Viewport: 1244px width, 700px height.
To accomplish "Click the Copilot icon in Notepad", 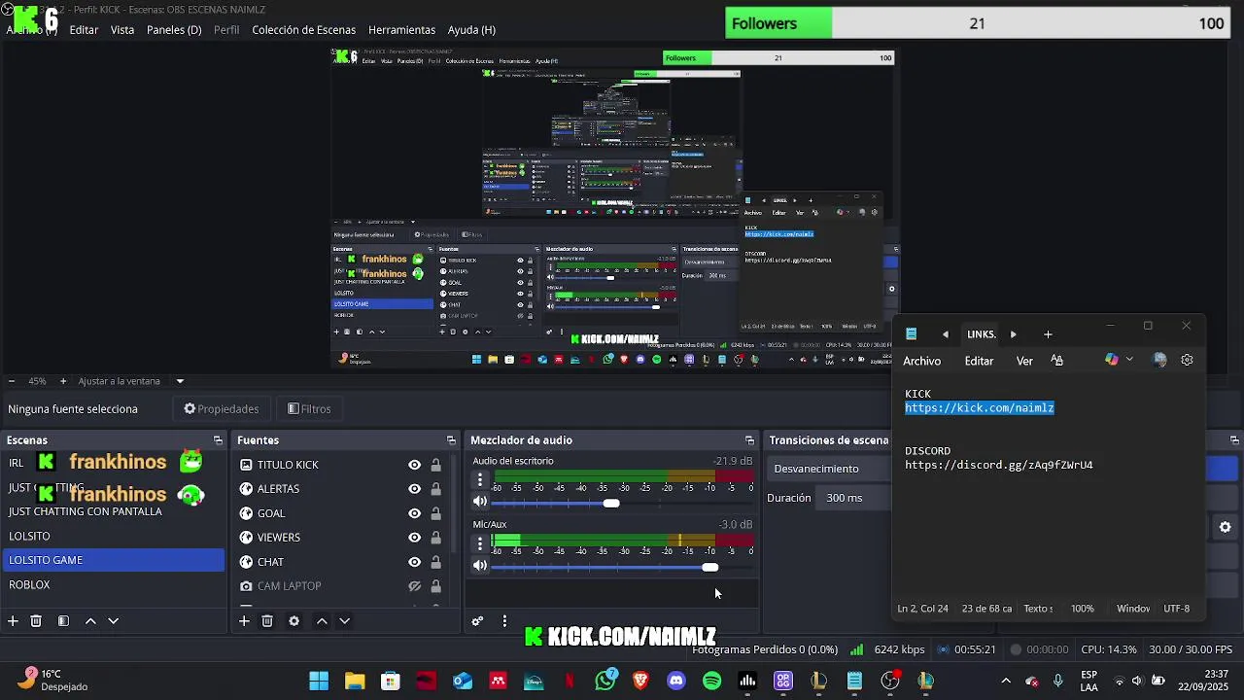I will coord(1112,360).
